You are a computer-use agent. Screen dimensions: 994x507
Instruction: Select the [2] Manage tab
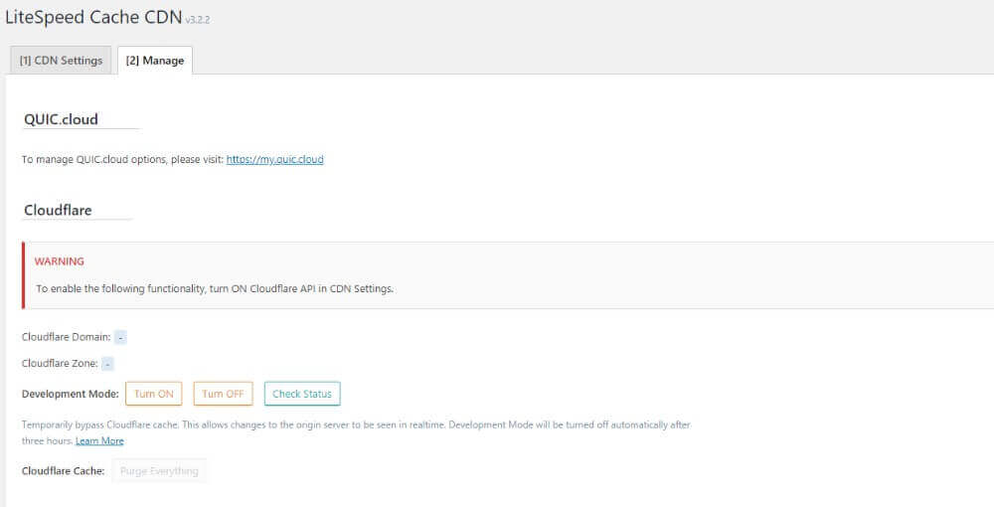coord(155,61)
